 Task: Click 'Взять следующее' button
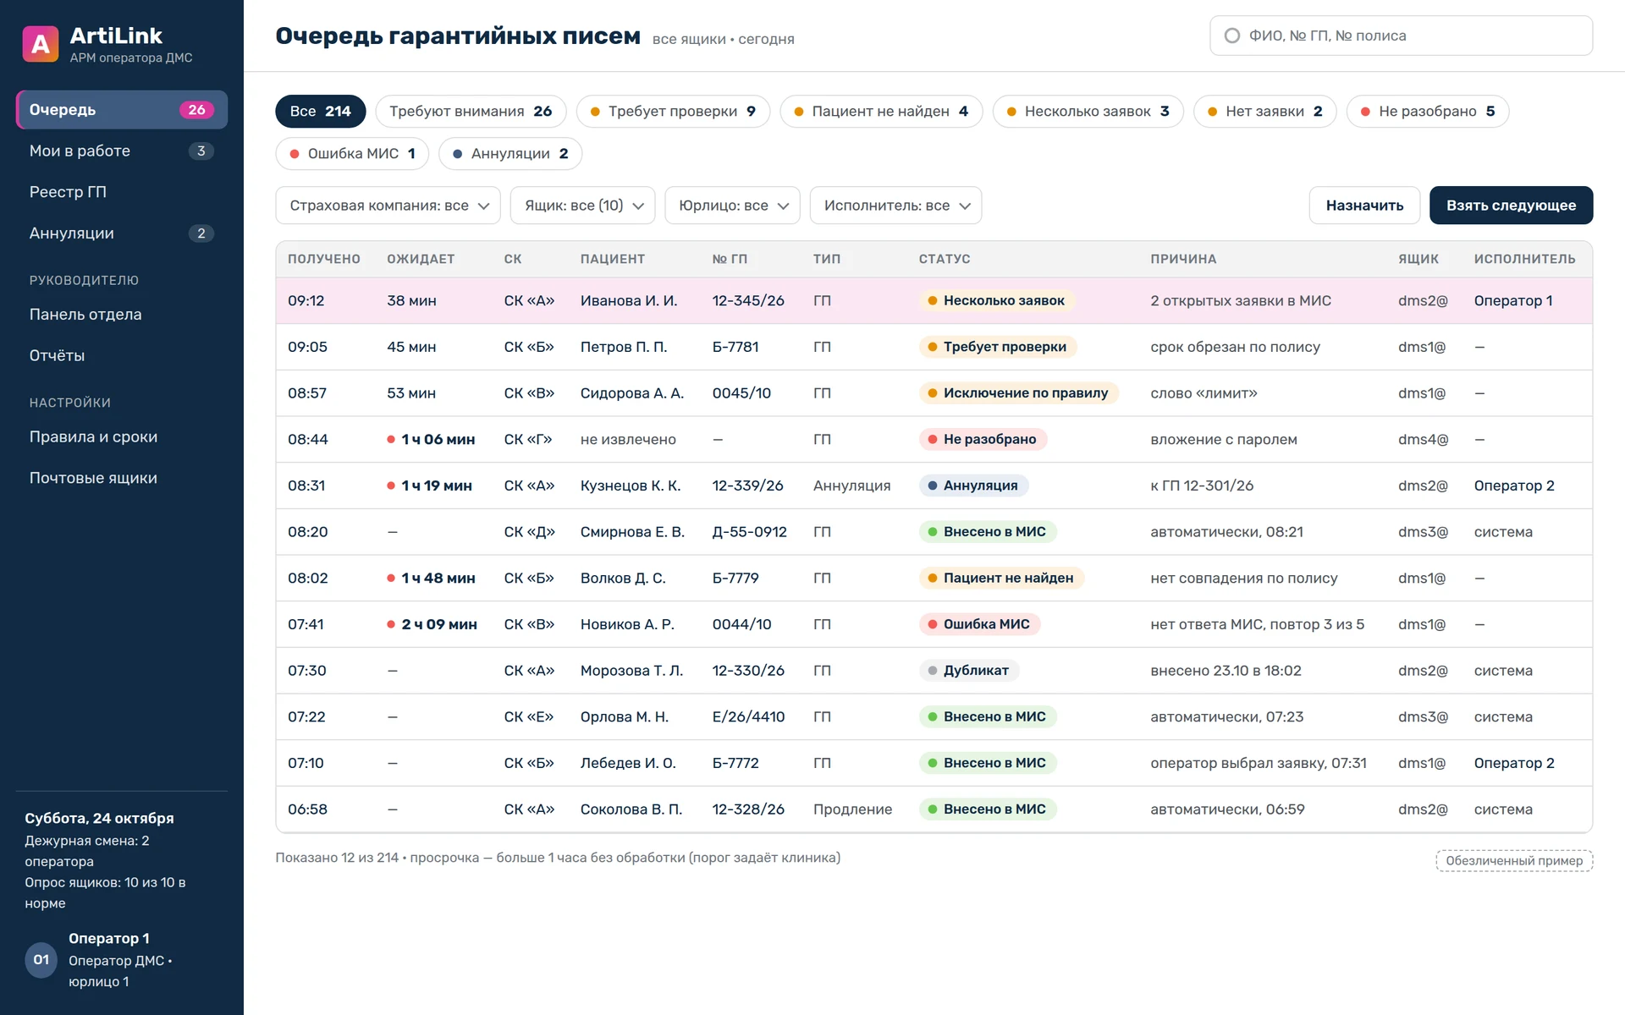point(1511,206)
